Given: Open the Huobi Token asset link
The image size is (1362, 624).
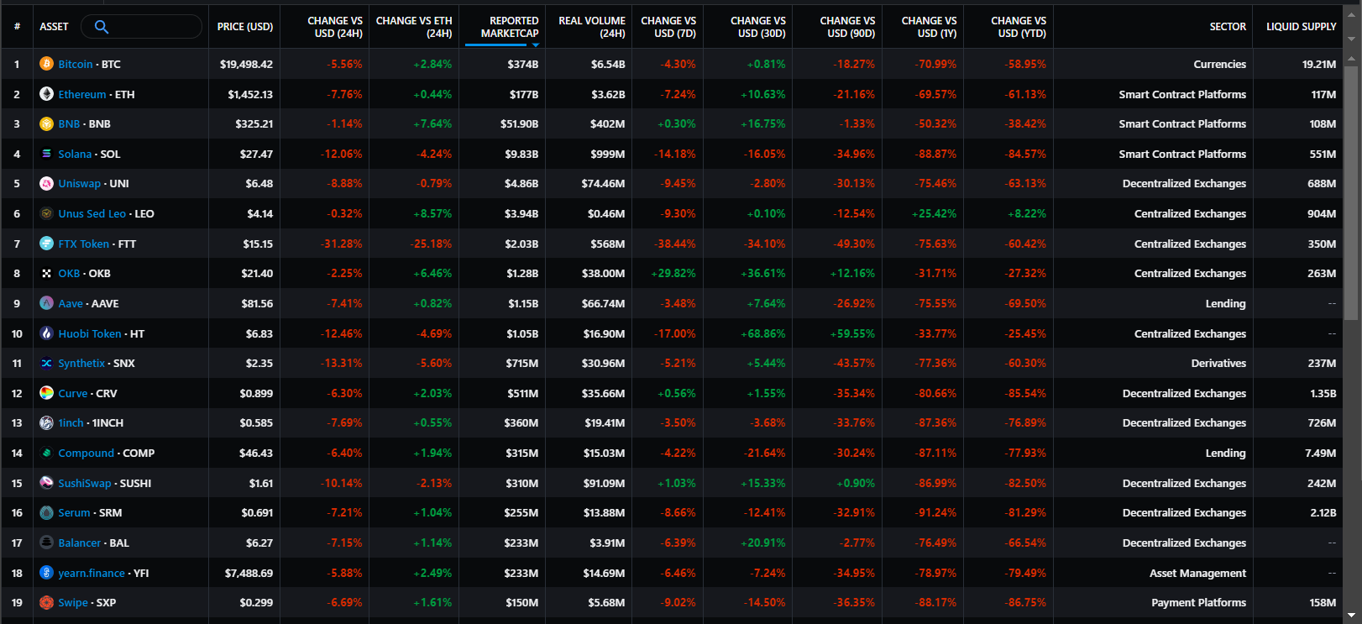Looking at the screenshot, I should pyautogui.click(x=90, y=333).
